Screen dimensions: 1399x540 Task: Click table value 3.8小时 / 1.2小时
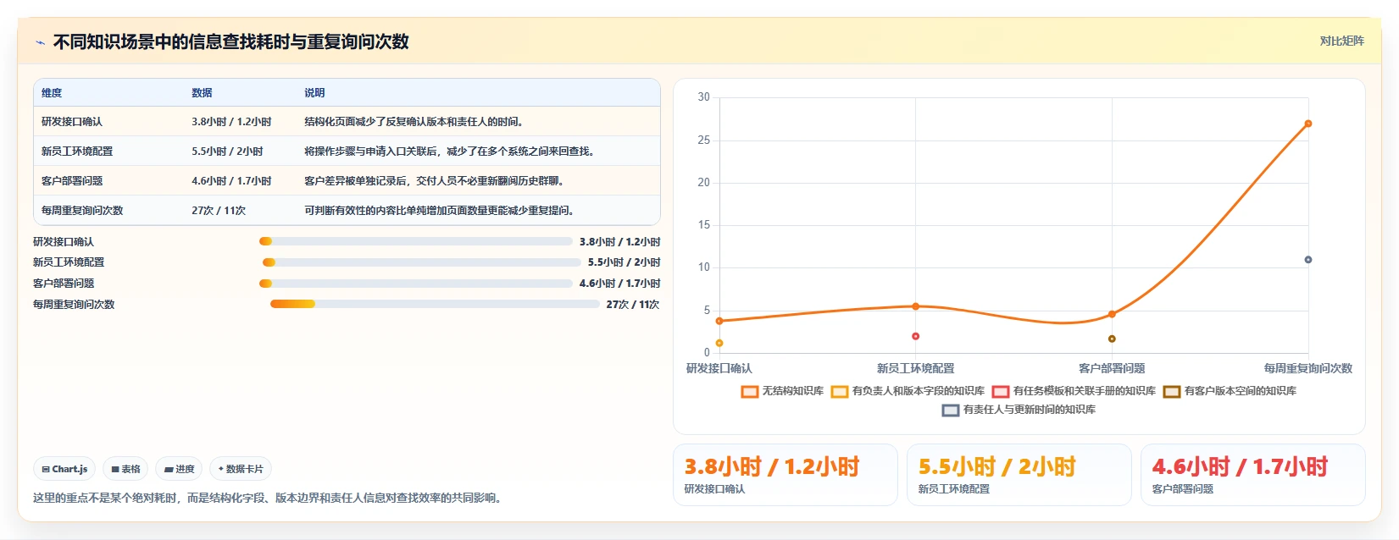(231, 122)
